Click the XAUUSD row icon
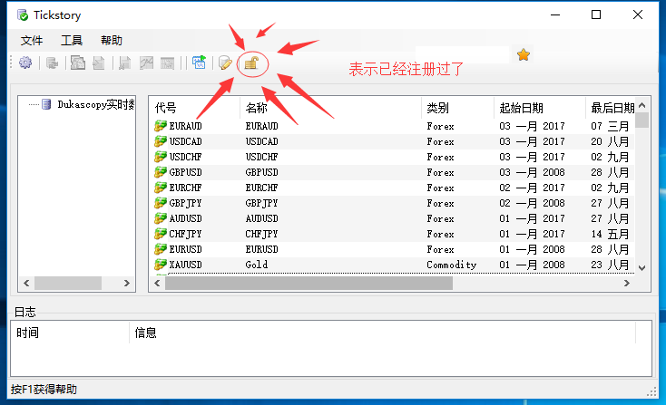Image resolution: width=666 pixels, height=405 pixels. point(160,265)
